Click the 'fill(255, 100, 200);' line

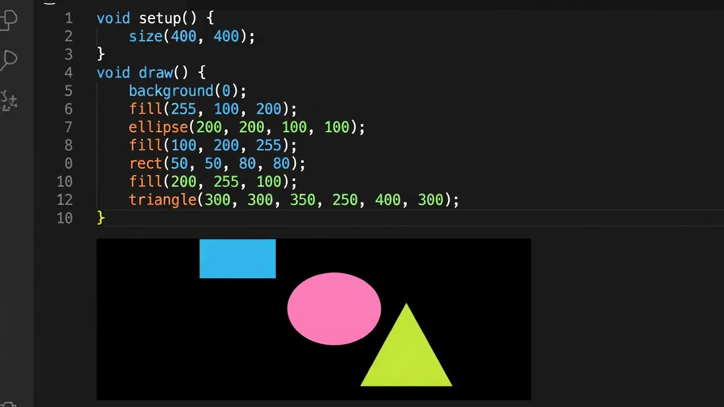213,109
